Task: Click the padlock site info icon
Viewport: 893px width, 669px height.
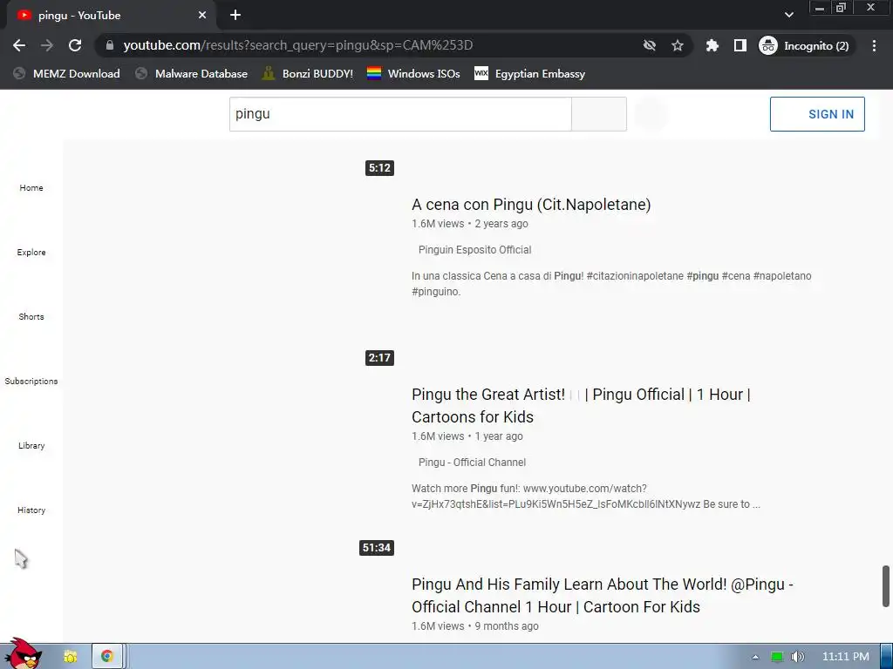Action: [110, 45]
